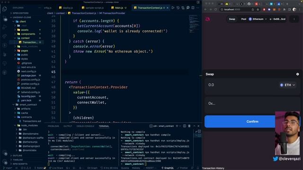This screenshot has width=303, height=170.
Task: Open the swap settings gear icon
Action: 298,74
